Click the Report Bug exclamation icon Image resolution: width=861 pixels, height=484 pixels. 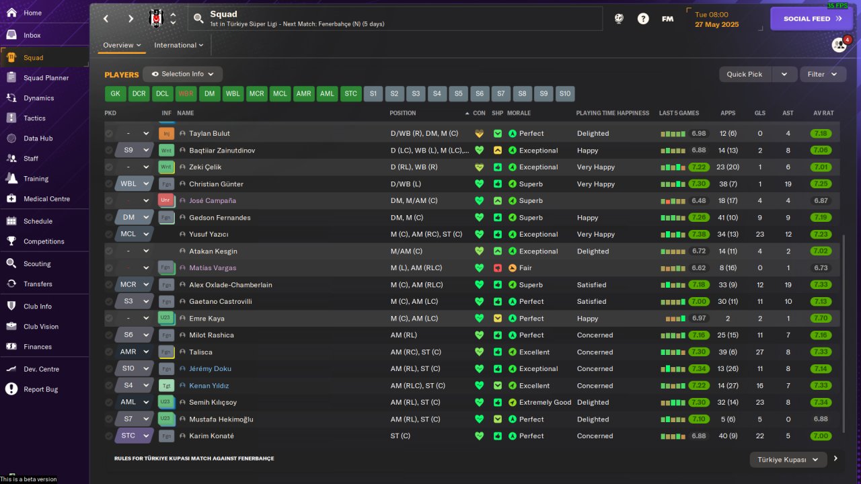(11, 389)
